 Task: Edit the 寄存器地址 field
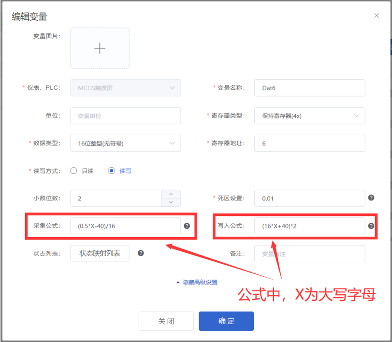[309, 143]
